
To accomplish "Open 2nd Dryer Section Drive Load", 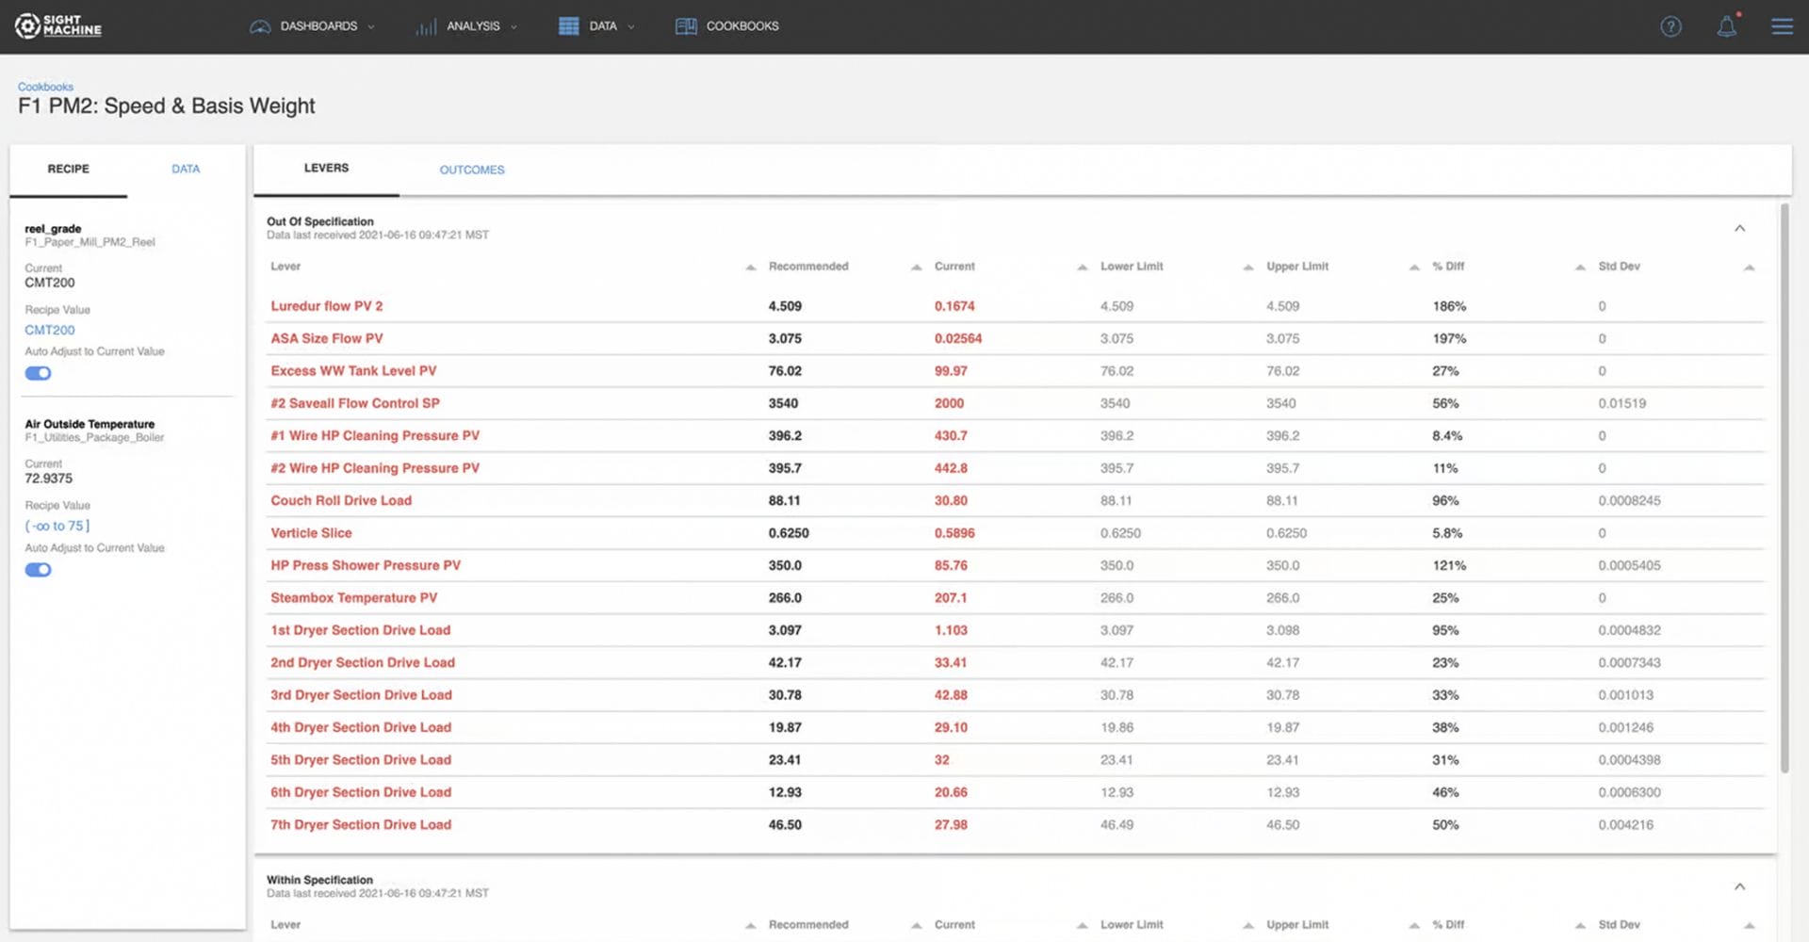I will tap(363, 662).
